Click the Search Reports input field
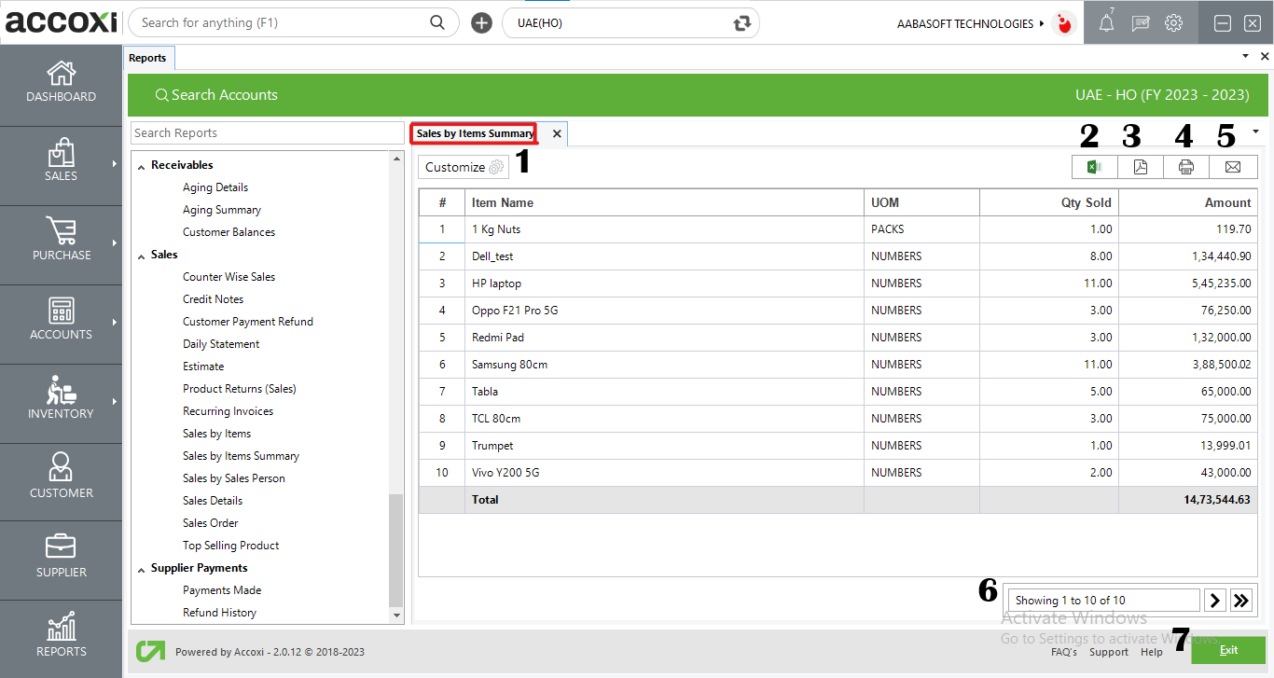1274x678 pixels. 267,132
